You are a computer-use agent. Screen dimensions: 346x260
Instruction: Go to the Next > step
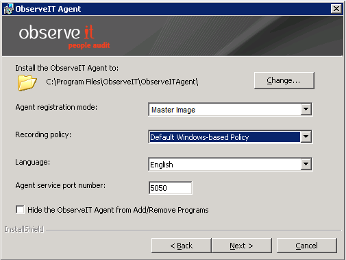click(242, 246)
